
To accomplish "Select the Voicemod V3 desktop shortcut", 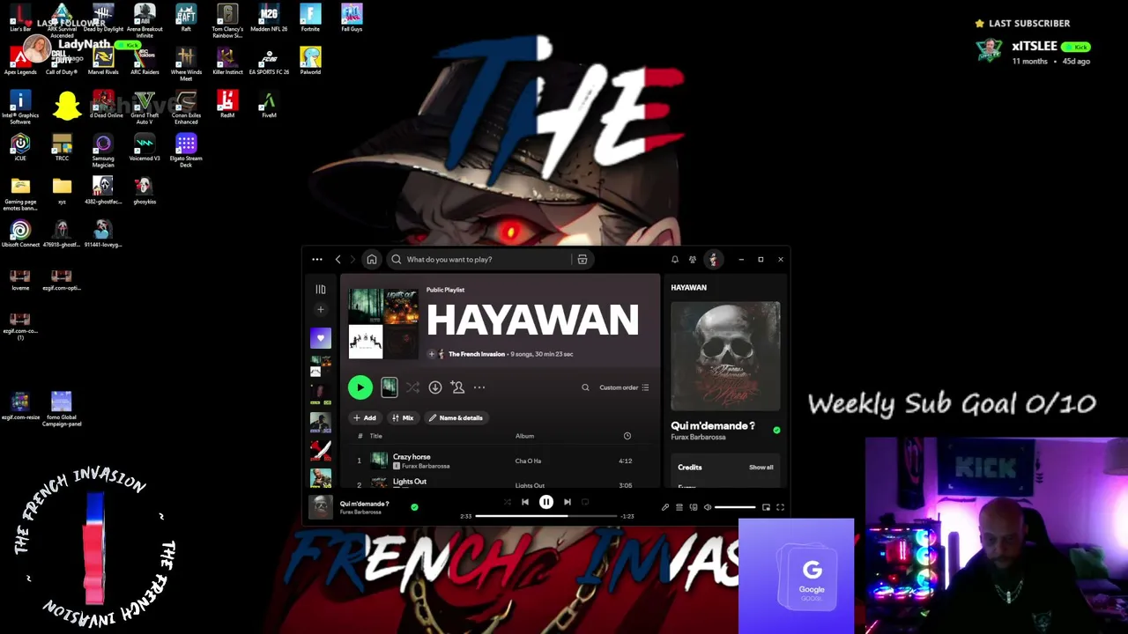I will pos(145,147).
